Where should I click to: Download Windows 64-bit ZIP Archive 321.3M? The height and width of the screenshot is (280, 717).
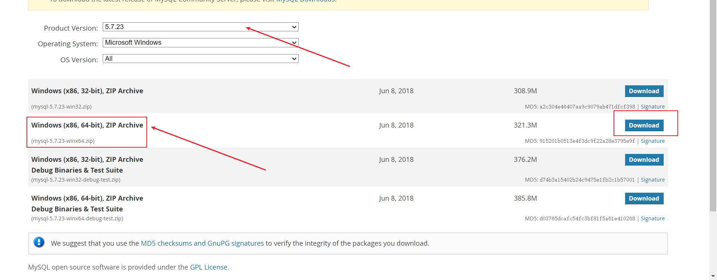click(644, 125)
